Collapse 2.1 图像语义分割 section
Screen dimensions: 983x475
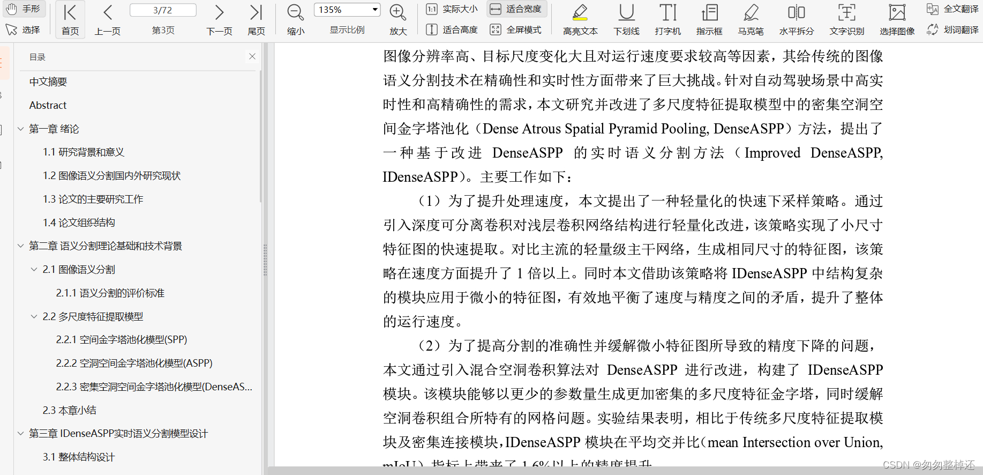click(x=34, y=269)
